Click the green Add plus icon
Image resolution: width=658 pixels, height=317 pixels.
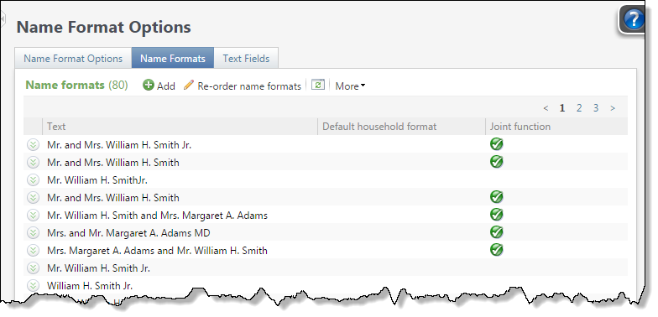[149, 86]
